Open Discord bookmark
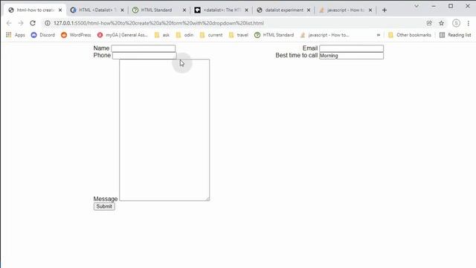This screenshot has height=268, width=476. [43, 35]
